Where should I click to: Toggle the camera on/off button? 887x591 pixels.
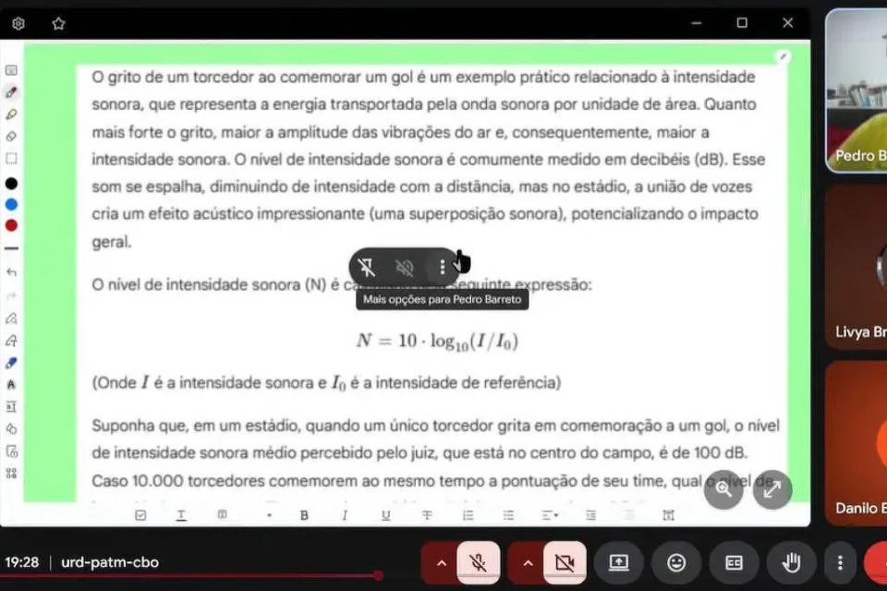click(564, 562)
